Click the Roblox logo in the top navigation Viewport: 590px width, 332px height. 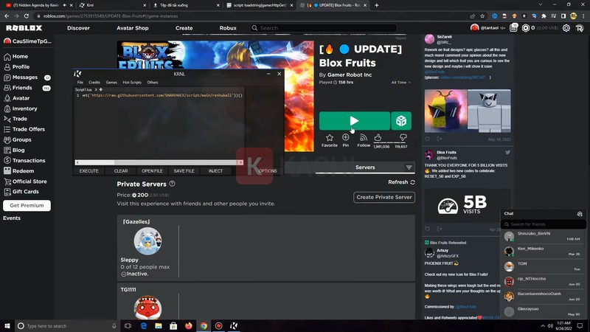point(24,28)
